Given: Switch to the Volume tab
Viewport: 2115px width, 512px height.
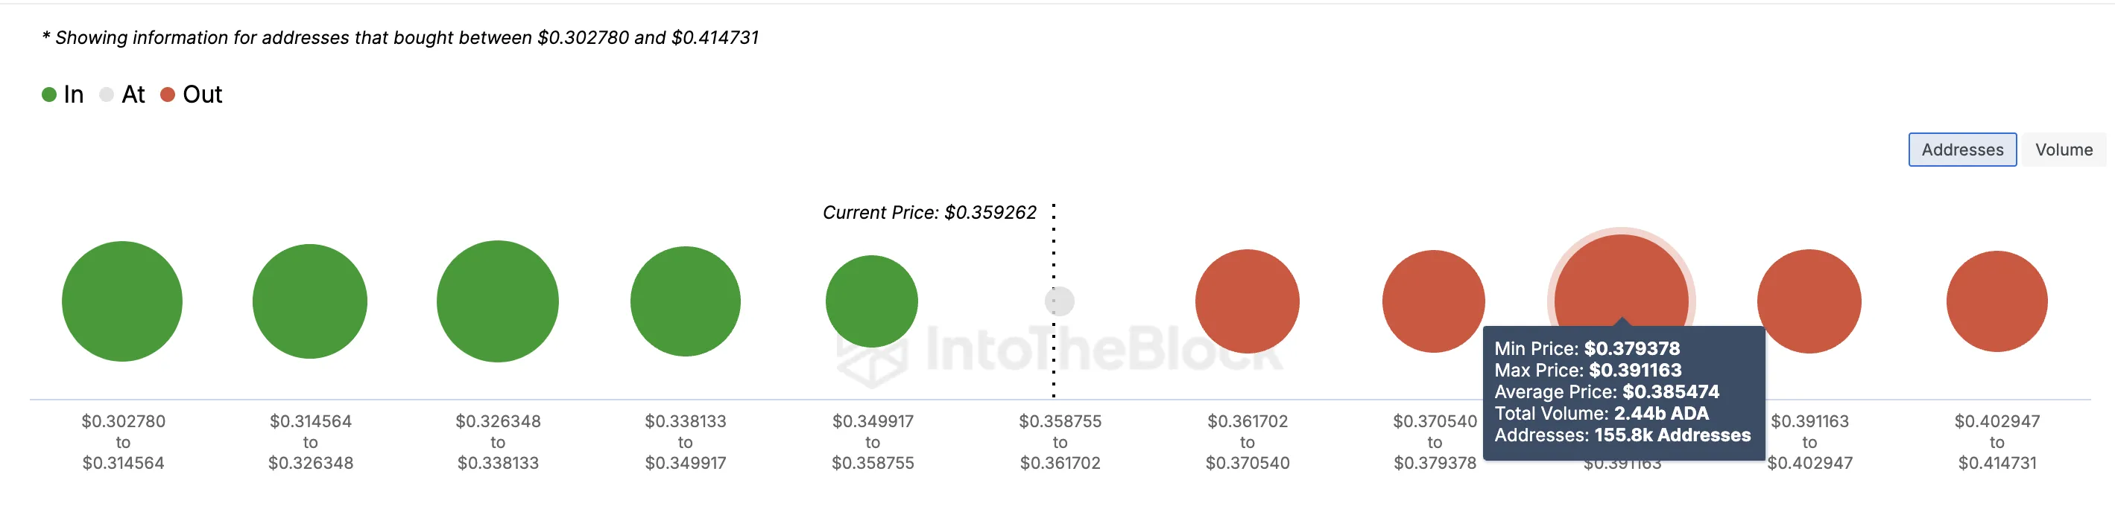Looking at the screenshot, I should click(2064, 150).
